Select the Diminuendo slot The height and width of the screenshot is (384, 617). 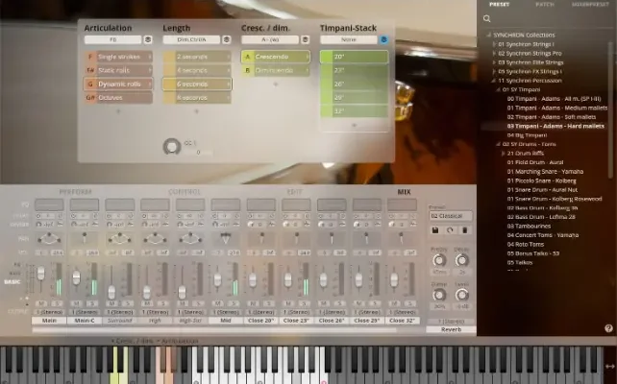click(277, 70)
